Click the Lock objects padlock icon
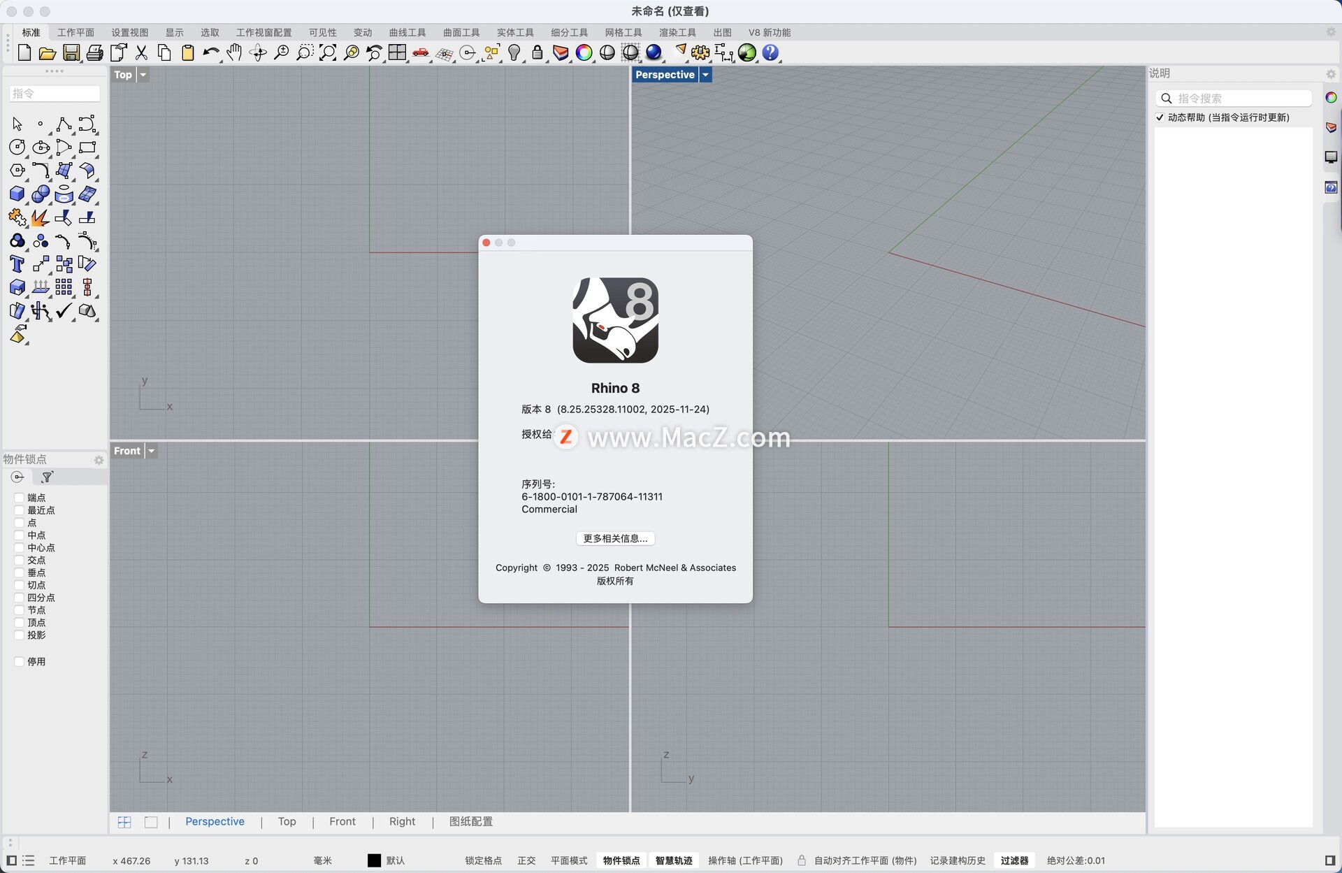1342x873 pixels. click(537, 52)
